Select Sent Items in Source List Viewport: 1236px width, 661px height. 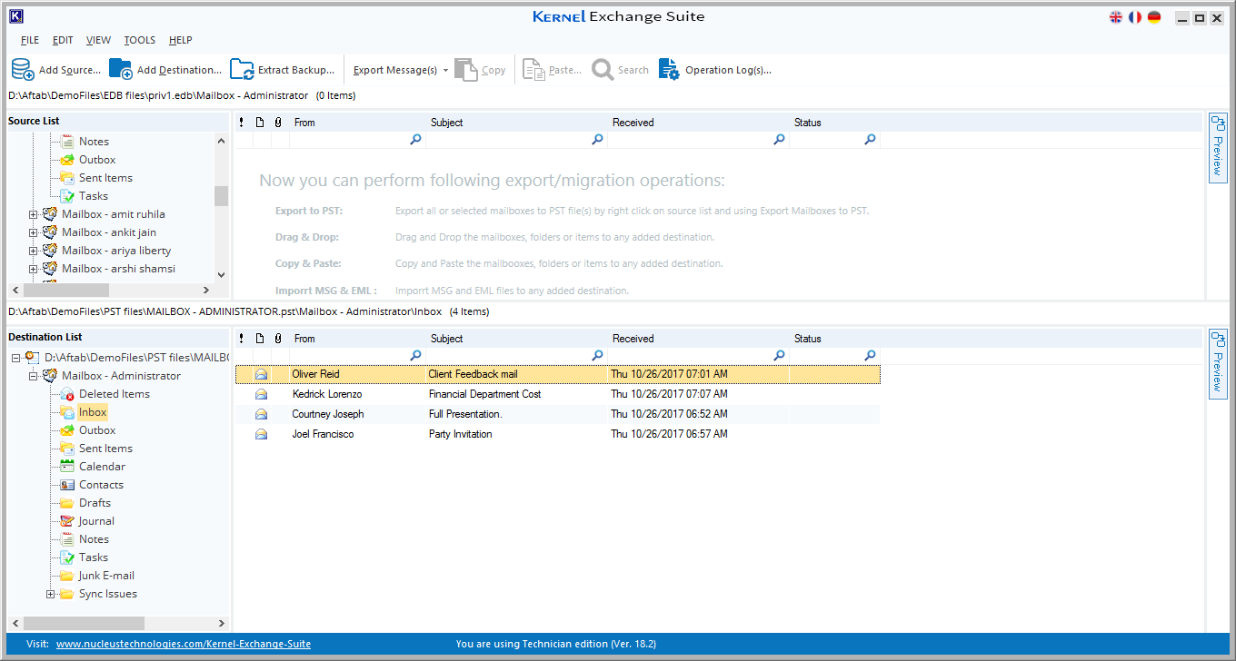105,178
